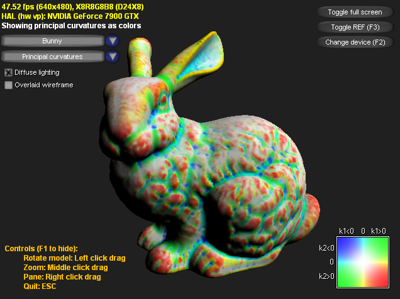Click 'Rotate model: Left click drag' text
This screenshot has height=299, width=400.
tap(74, 258)
